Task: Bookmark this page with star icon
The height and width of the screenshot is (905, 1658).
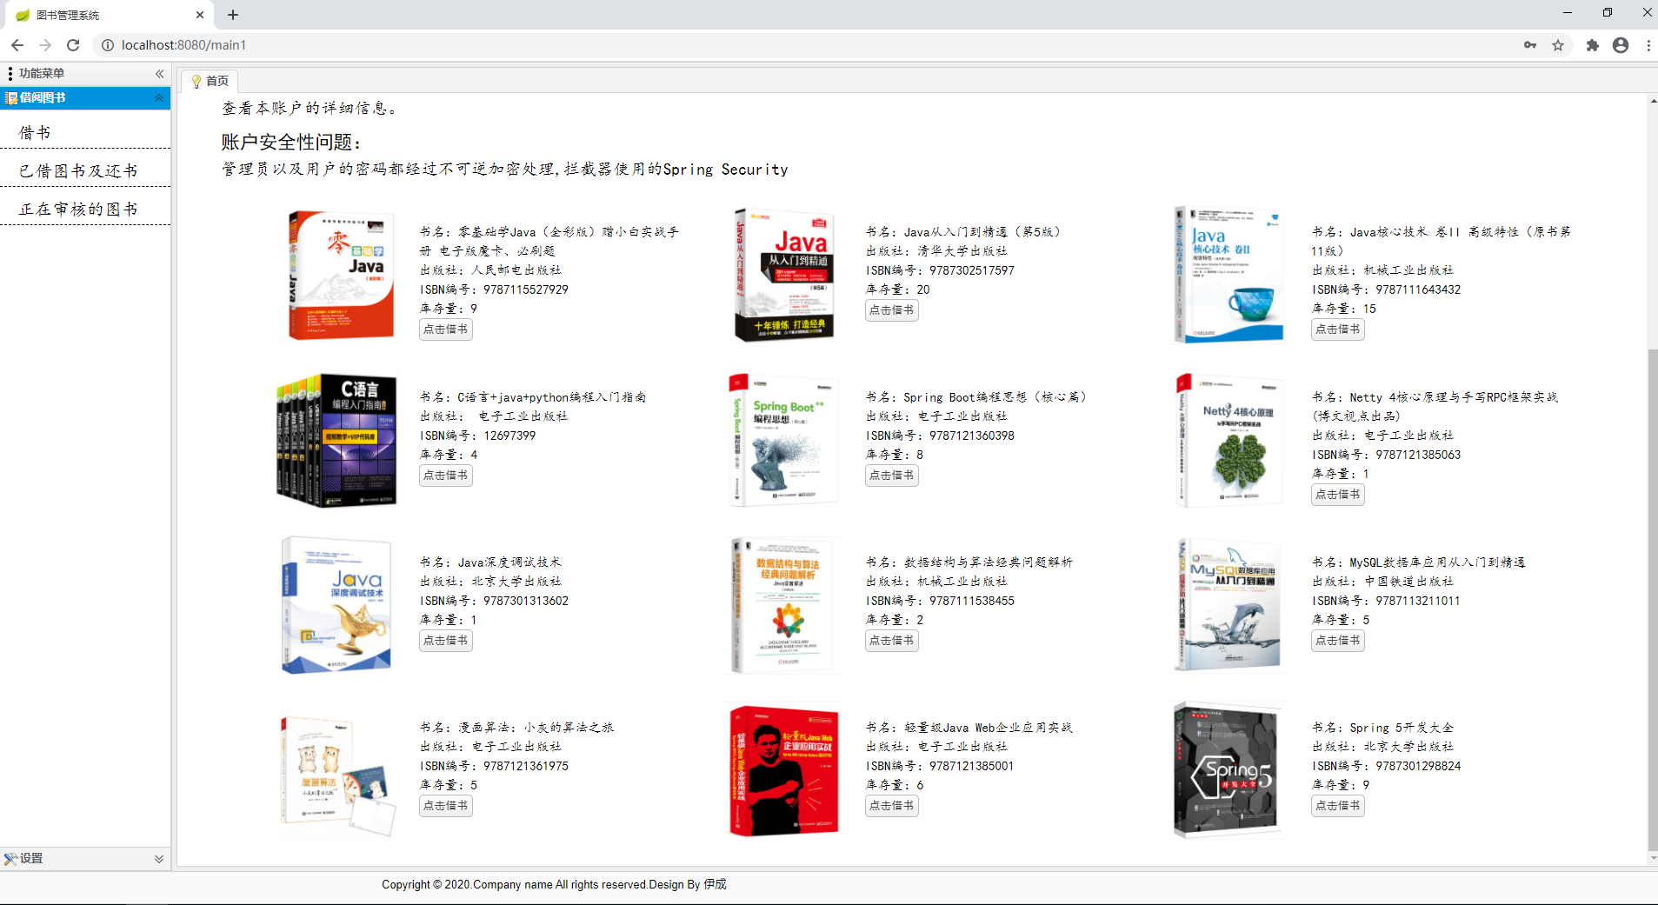Action: tap(1558, 45)
